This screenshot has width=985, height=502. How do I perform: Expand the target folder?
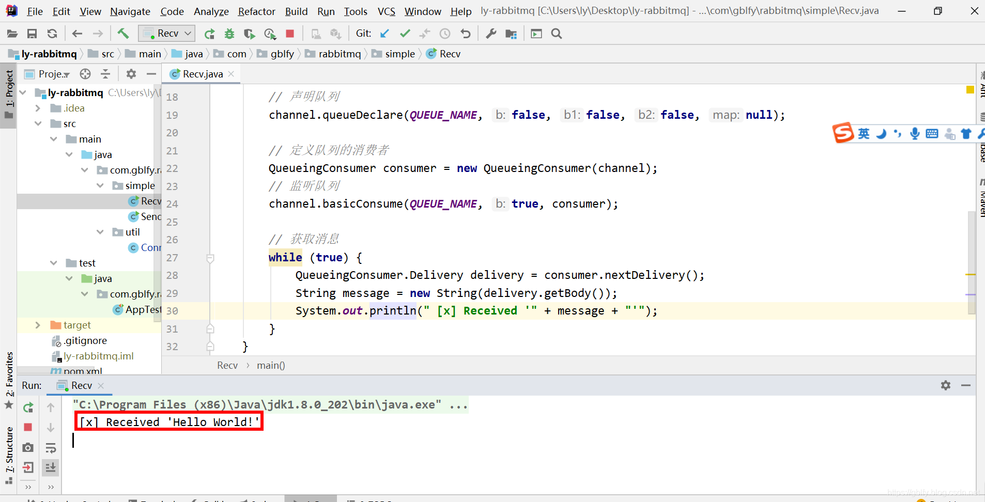click(x=38, y=325)
